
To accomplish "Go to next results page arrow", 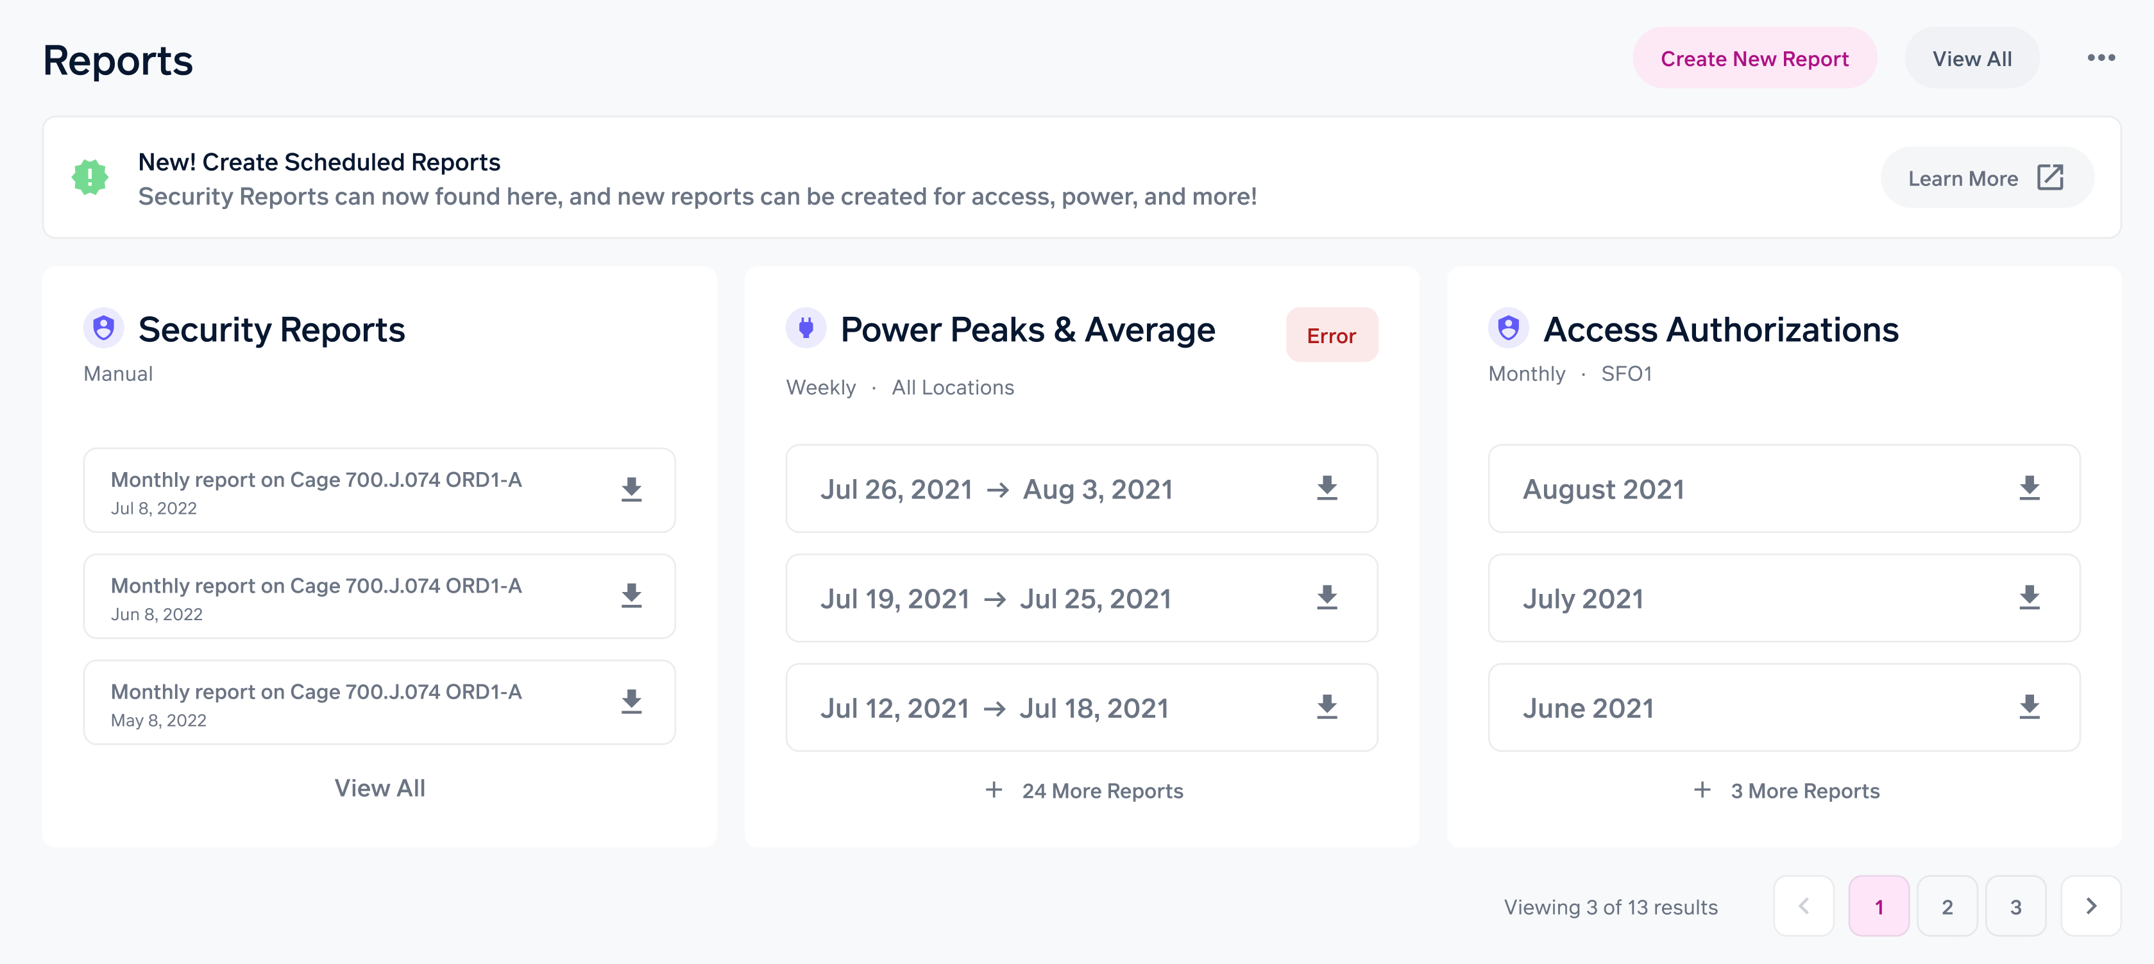I will click(x=2090, y=906).
